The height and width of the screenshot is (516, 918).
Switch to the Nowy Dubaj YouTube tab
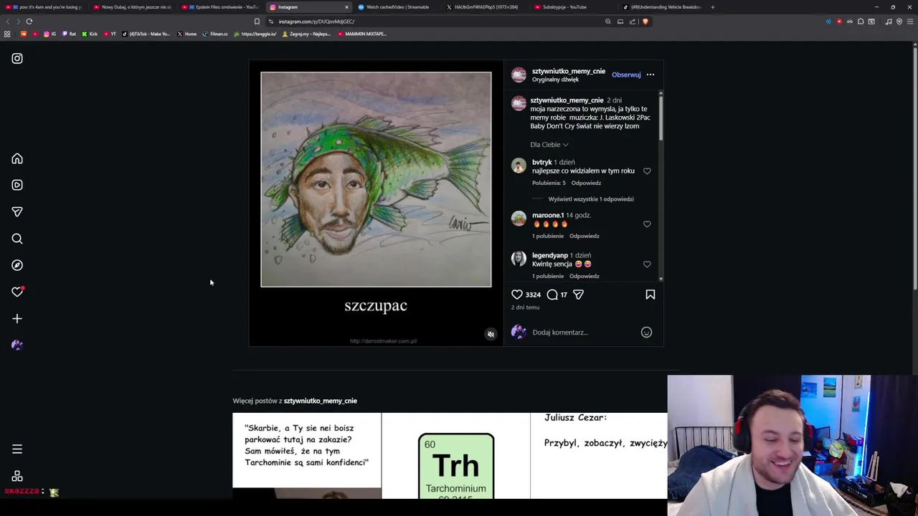[133, 7]
